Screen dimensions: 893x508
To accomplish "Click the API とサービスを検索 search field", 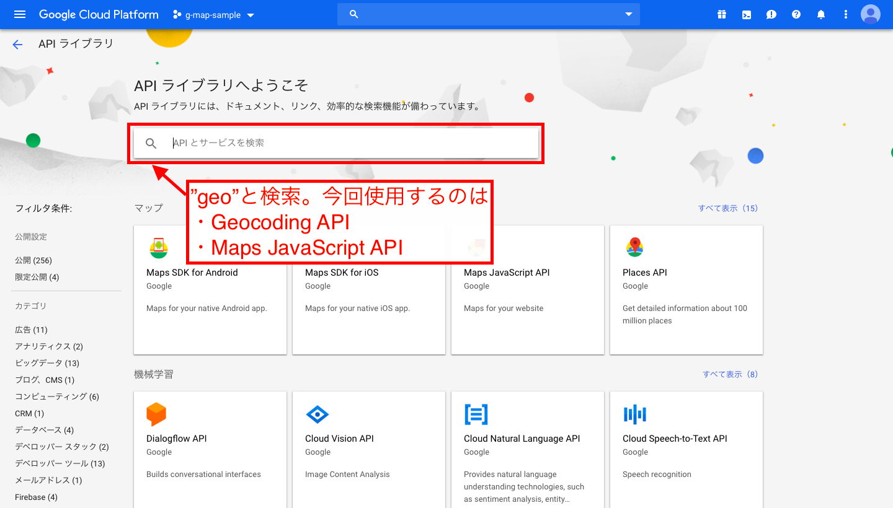I will 347,142.
